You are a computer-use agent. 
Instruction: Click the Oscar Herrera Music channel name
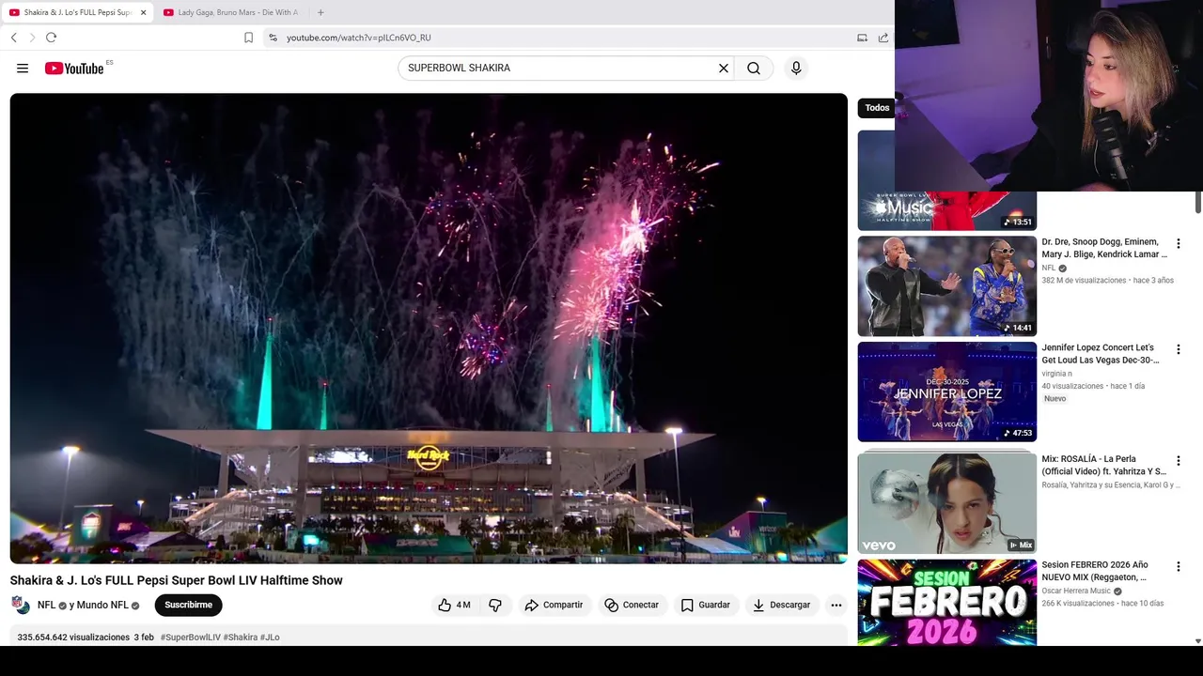(1076, 591)
